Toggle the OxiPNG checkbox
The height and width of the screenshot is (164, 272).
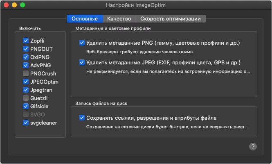pos(26,57)
